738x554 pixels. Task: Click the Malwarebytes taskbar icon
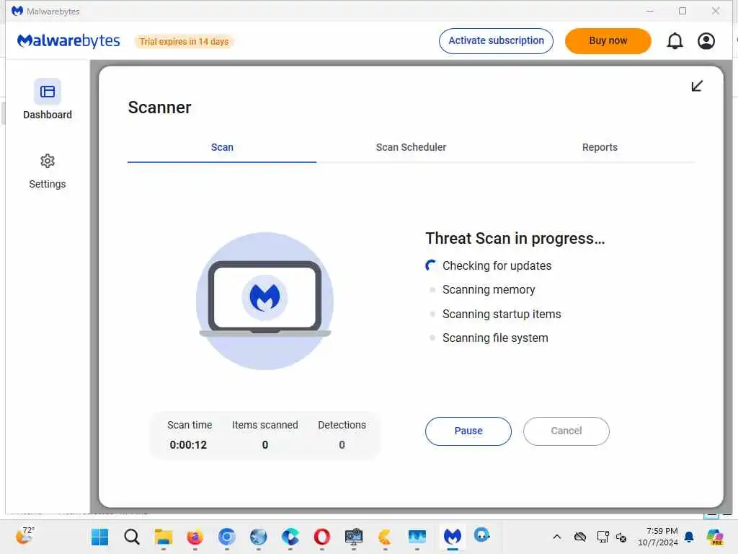pos(453,537)
